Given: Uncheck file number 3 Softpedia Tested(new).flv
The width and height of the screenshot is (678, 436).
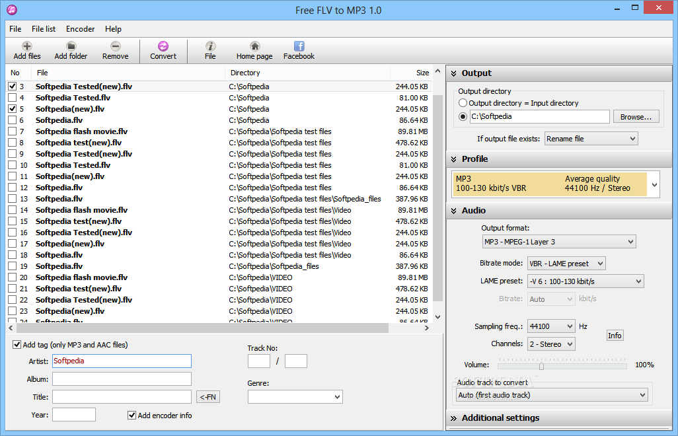Looking at the screenshot, I should click(x=13, y=87).
